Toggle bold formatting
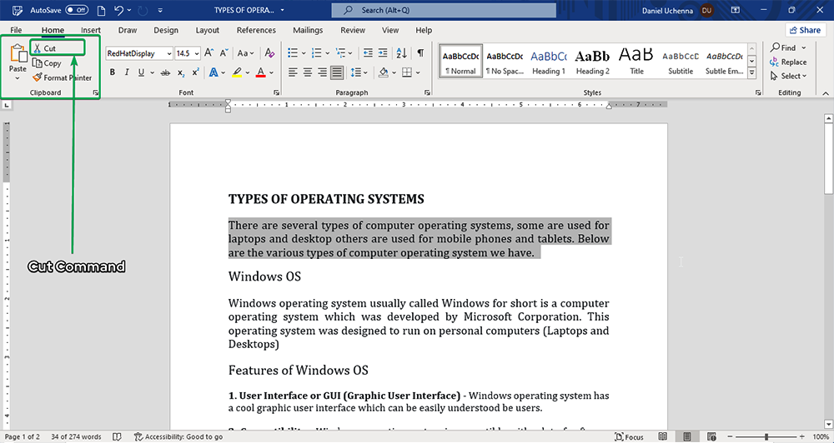The image size is (834, 443). [113, 72]
